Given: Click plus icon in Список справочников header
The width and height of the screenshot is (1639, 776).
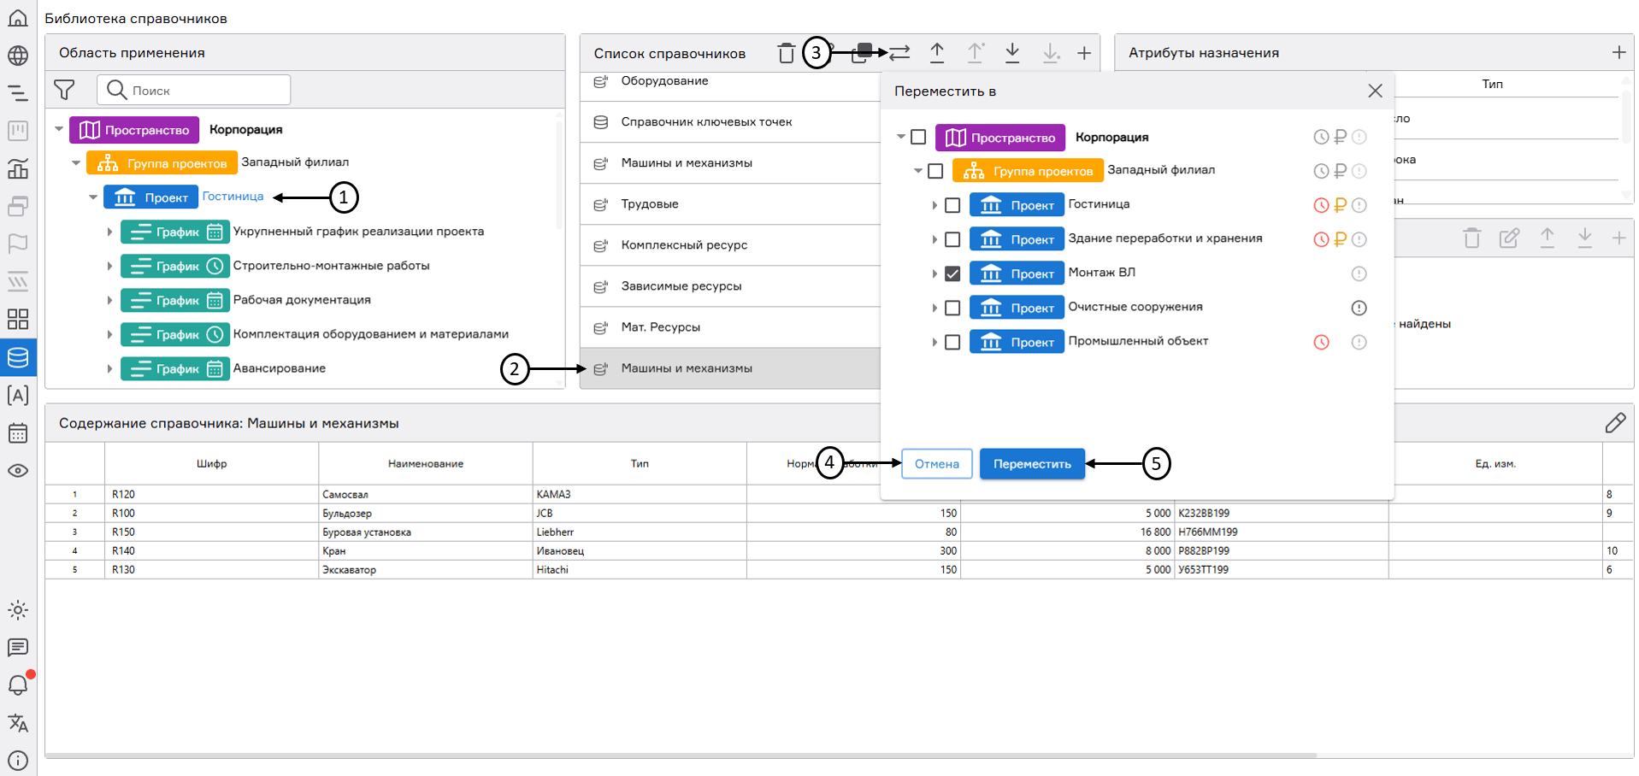Looking at the screenshot, I should tap(1084, 53).
